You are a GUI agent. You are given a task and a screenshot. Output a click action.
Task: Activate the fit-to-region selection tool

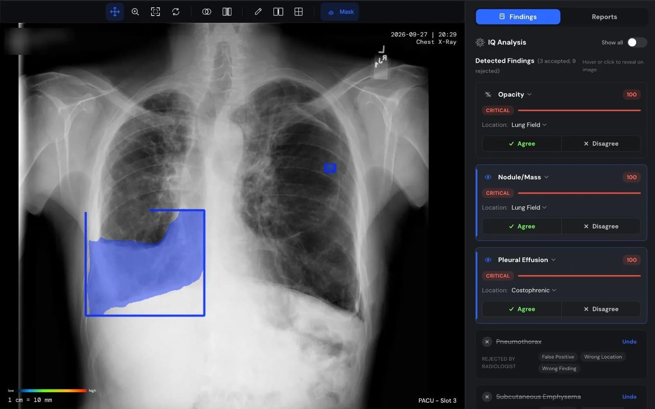(x=156, y=12)
